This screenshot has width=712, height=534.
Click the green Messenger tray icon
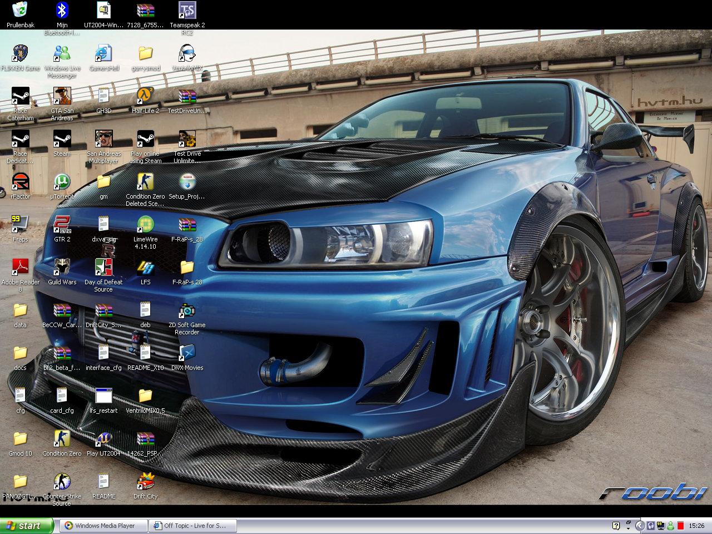point(670,526)
